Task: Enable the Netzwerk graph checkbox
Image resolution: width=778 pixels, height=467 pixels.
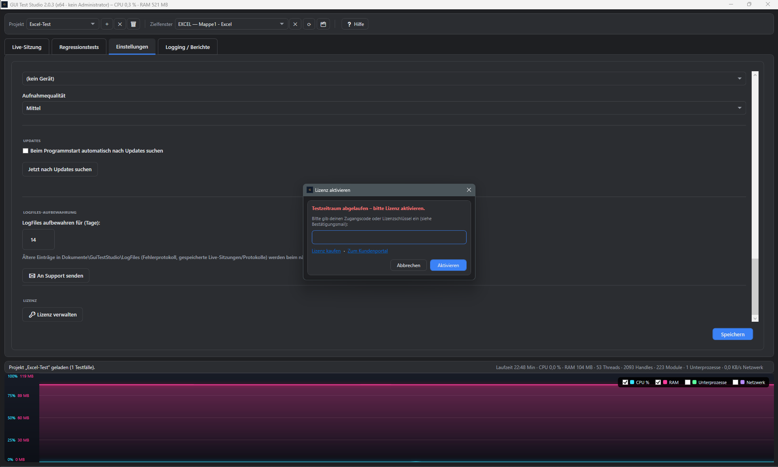Action: tap(735, 382)
